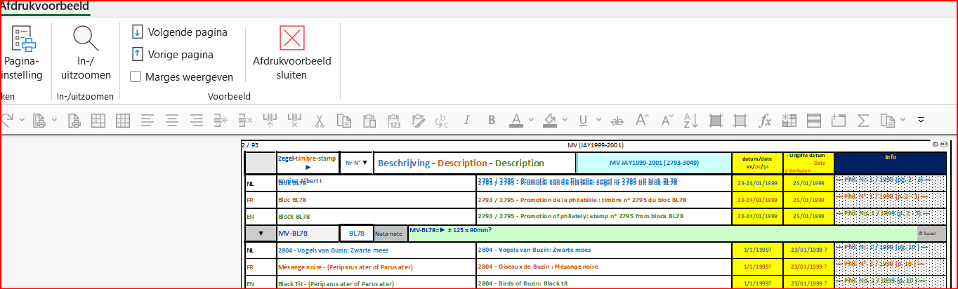Go to Vorige pagina

tap(172, 54)
